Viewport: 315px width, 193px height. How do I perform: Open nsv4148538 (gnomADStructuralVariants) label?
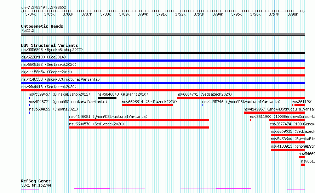pos(61,79)
